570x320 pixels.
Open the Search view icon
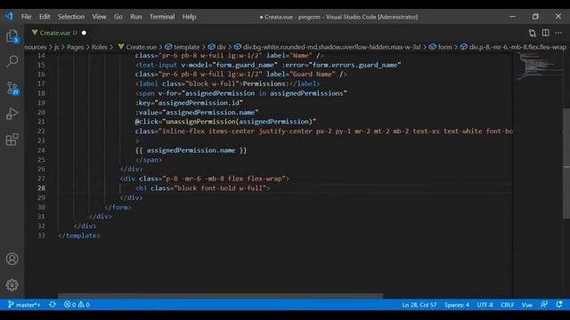point(12,61)
